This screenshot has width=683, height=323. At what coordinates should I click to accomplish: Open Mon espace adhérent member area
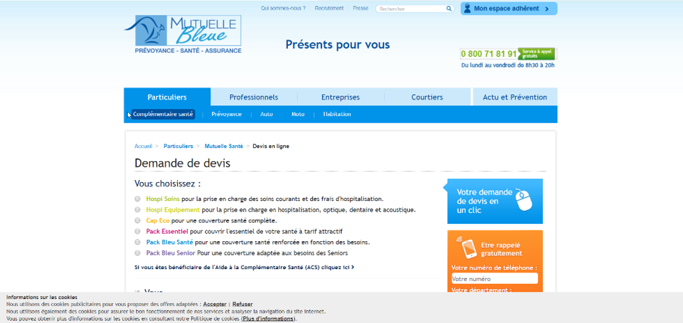(x=508, y=9)
